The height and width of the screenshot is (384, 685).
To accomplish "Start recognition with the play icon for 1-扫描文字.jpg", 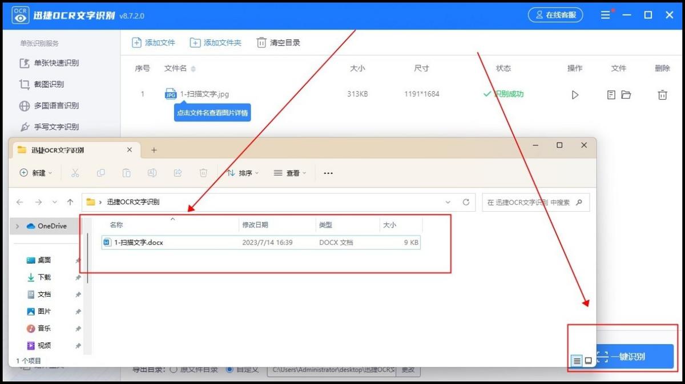I will pos(575,95).
